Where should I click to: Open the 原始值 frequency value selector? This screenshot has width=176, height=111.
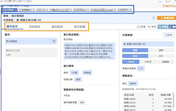coord(87,73)
